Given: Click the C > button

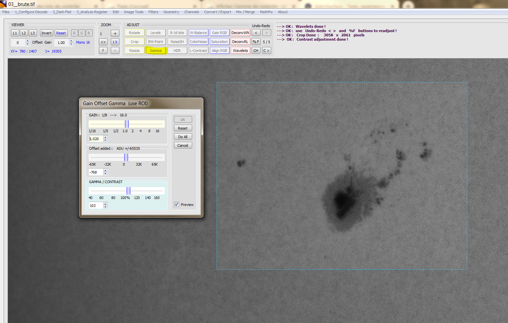Looking at the screenshot, I should pyautogui.click(x=267, y=51).
